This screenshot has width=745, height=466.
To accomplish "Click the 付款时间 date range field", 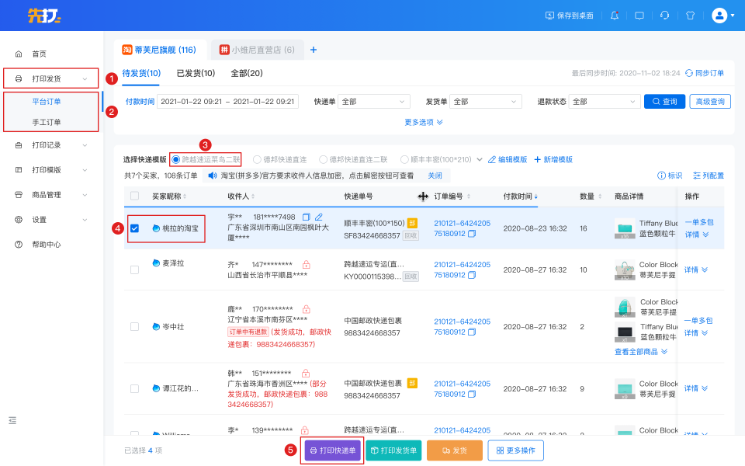I will coord(227,102).
